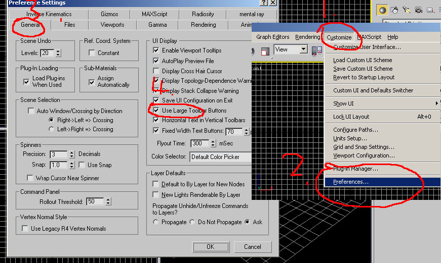Choose Lock UI Layout menu item
Viewport: 441px width, 263px height.
(382, 117)
